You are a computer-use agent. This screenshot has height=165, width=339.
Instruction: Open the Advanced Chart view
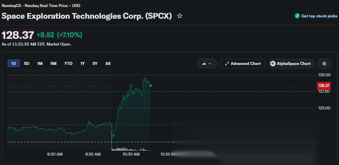(243, 64)
